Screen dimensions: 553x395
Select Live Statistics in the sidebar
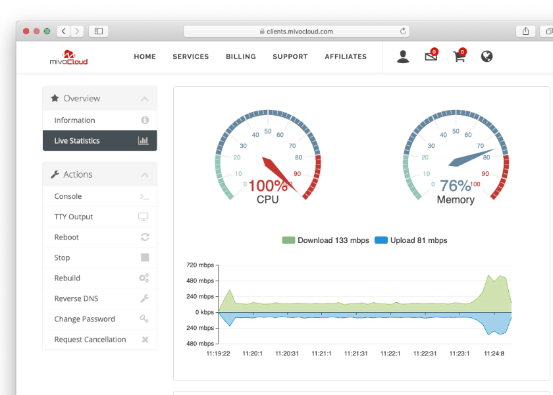(100, 141)
